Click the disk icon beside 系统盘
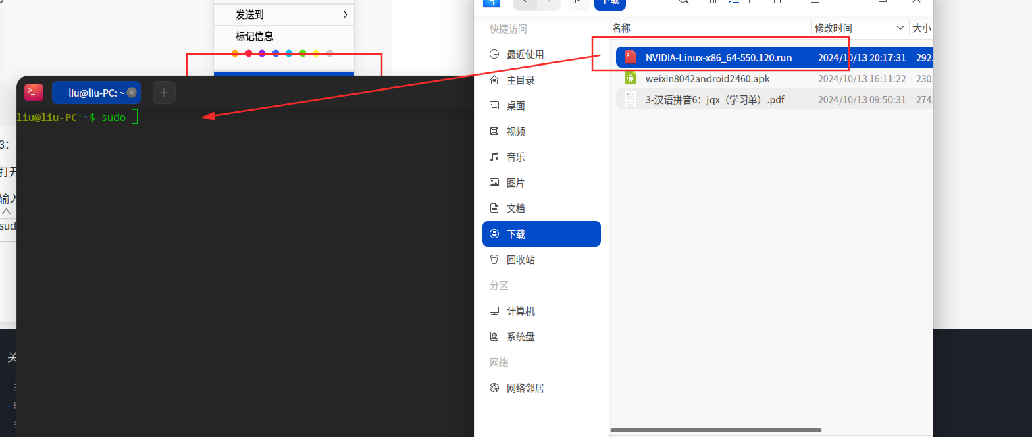This screenshot has height=437, width=1032. [x=494, y=337]
